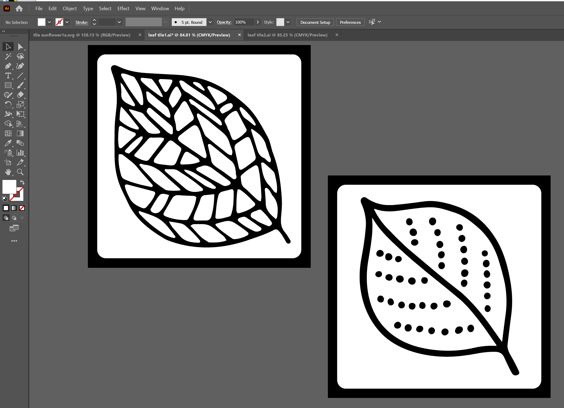Open the 5 pt. Round brush dropdown
The height and width of the screenshot is (408, 564).
pyautogui.click(x=210, y=22)
